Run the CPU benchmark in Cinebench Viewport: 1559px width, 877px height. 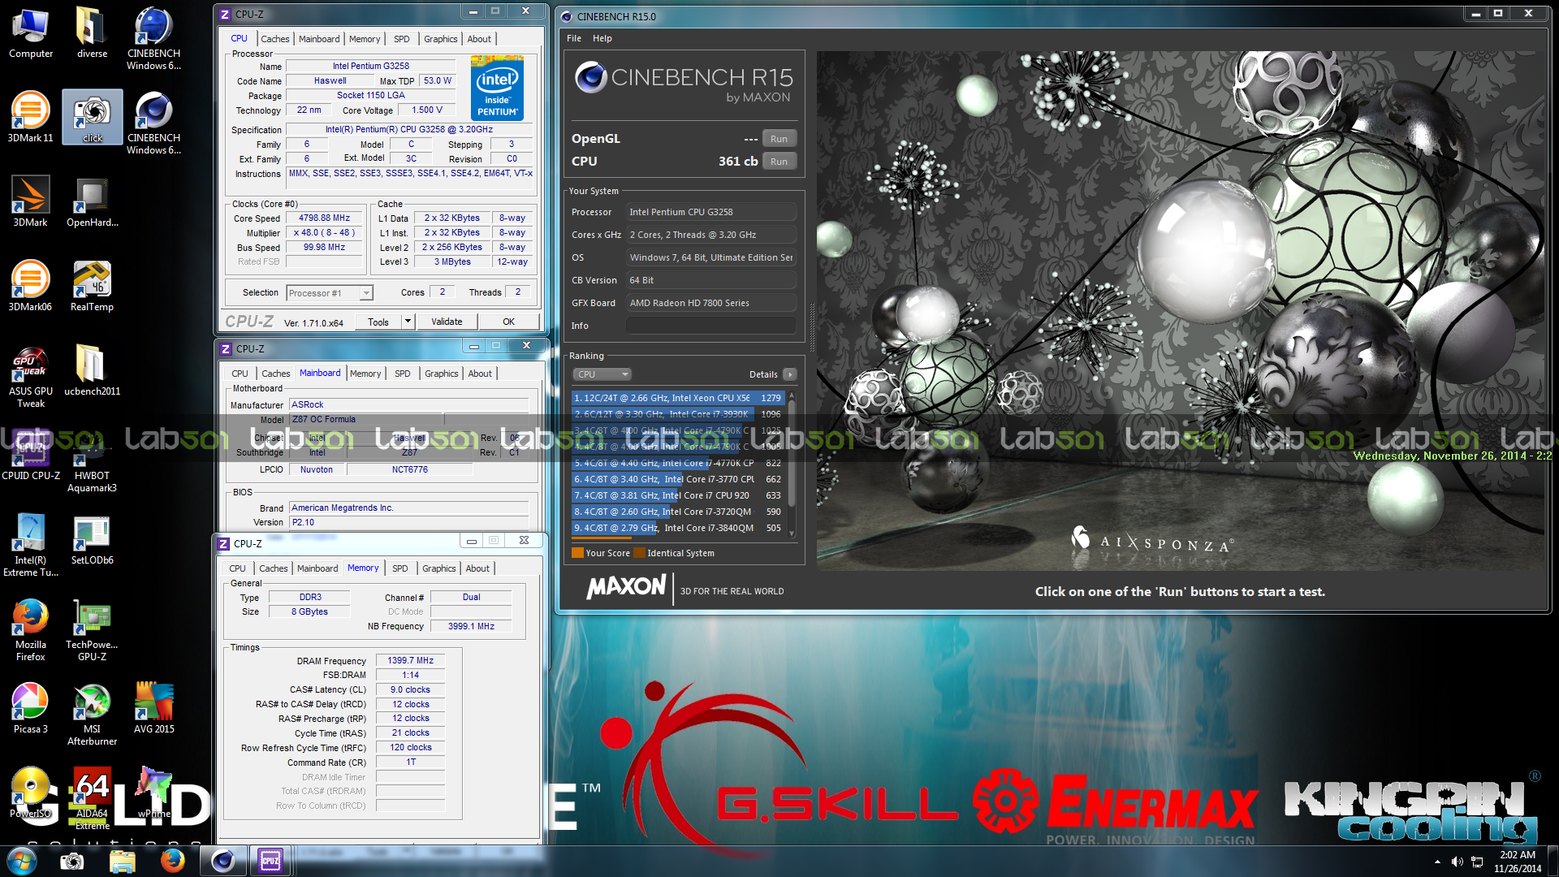(779, 162)
